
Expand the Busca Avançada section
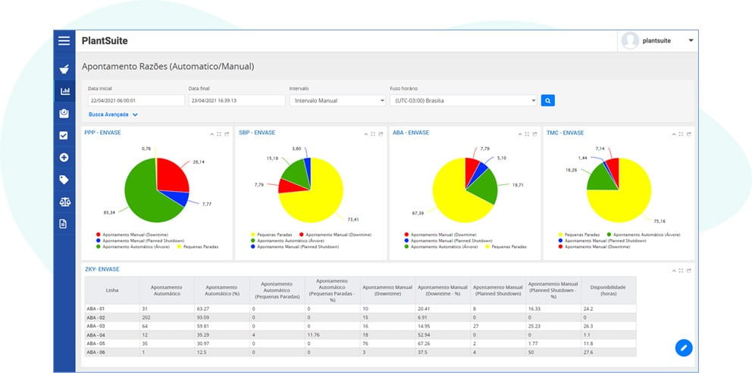click(x=113, y=114)
